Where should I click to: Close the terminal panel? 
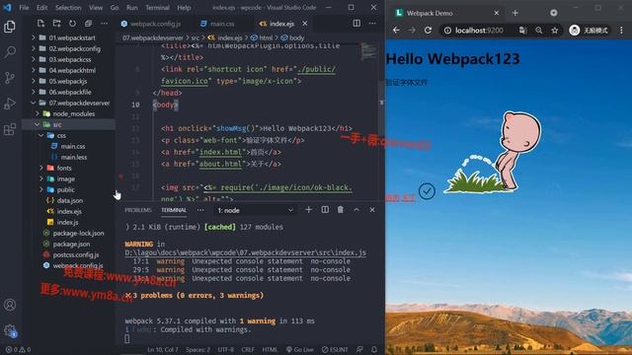tap(372, 210)
